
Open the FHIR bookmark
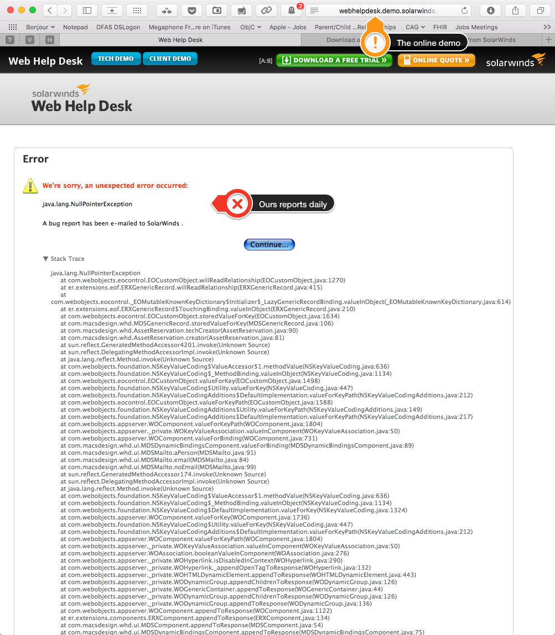pyautogui.click(x=440, y=27)
